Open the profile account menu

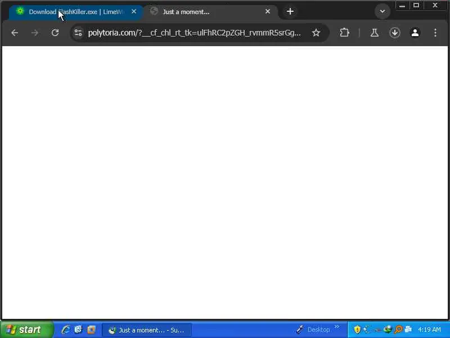click(x=415, y=33)
